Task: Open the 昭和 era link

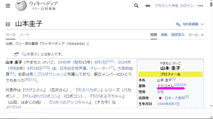Action: 78,62
